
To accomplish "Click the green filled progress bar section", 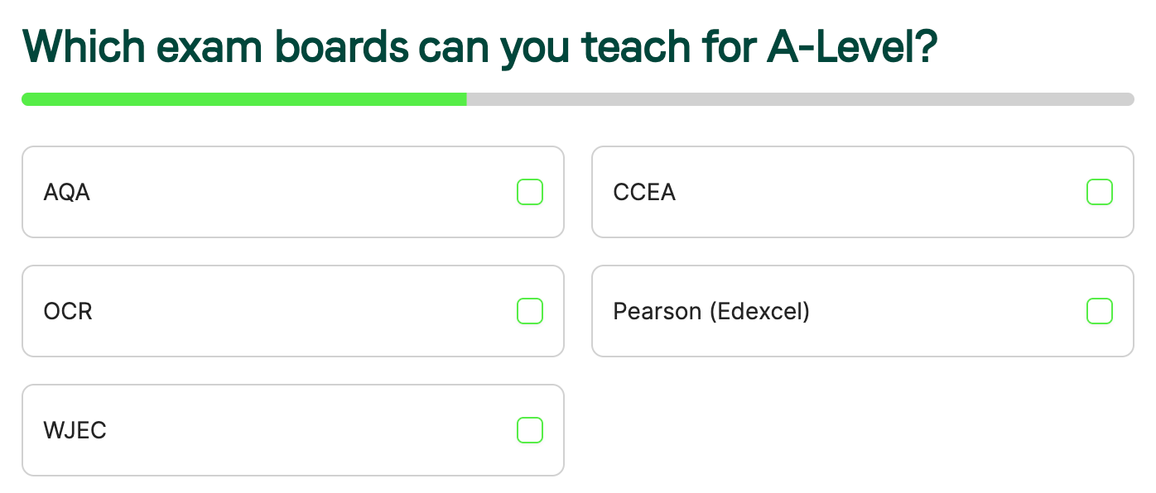I will (x=244, y=99).
